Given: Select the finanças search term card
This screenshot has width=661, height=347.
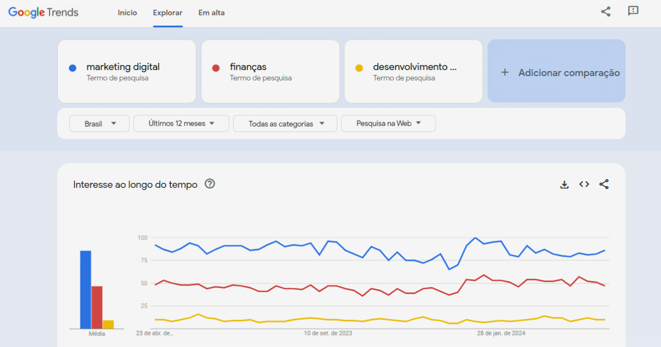Looking at the screenshot, I should (270, 72).
